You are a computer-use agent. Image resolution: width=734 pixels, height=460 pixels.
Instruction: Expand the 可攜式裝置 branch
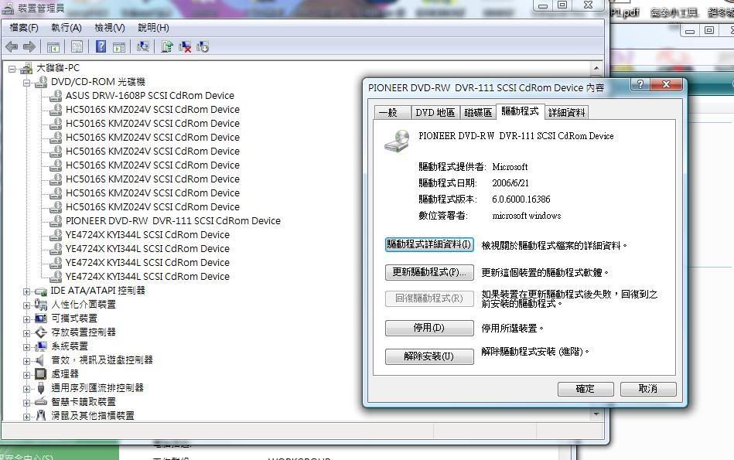tap(26, 319)
